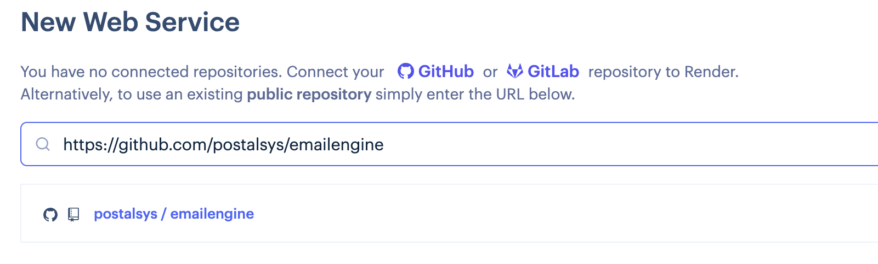
Task: Click the "repository to Render." text
Action: [x=664, y=72]
